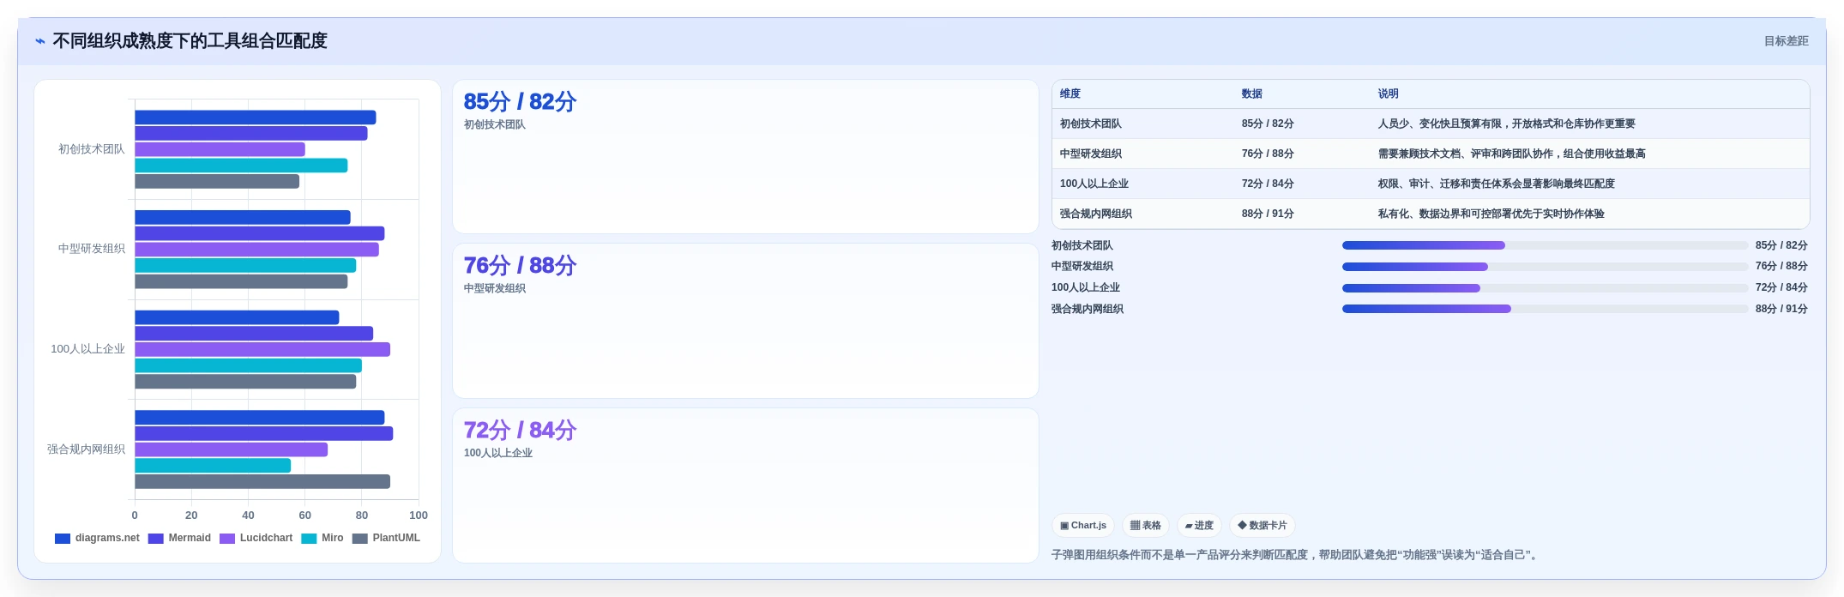
Task: Click the 强合规内网组织 progress bar
Action: 1545,309
